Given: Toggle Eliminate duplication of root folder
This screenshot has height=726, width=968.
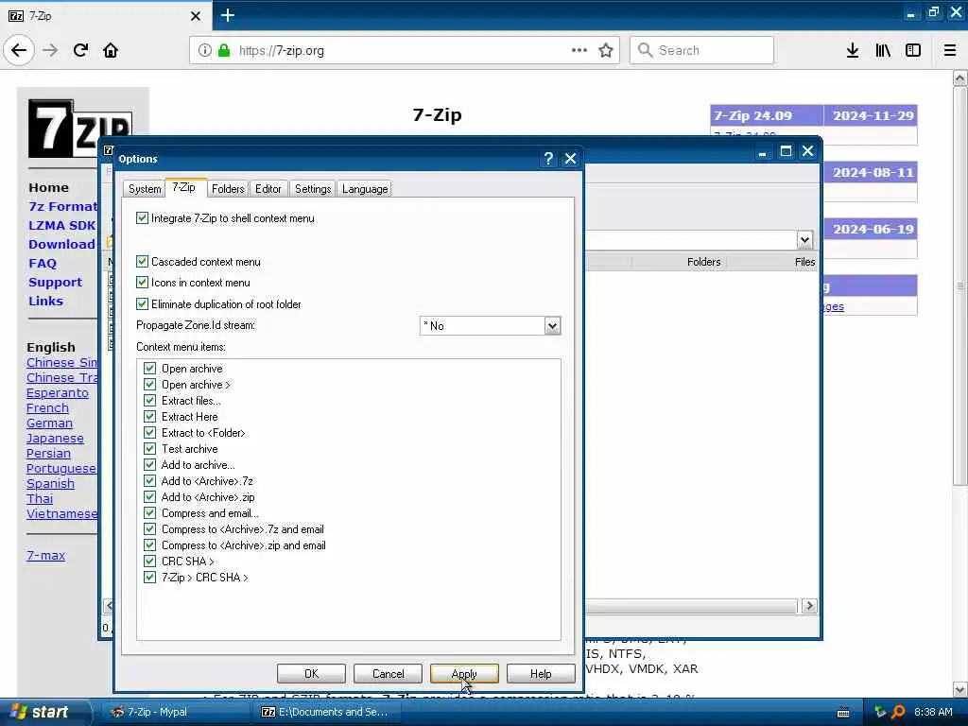Looking at the screenshot, I should pyautogui.click(x=142, y=304).
